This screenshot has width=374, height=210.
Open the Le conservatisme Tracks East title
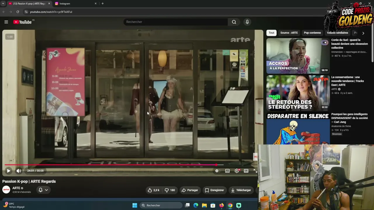pos(348,81)
